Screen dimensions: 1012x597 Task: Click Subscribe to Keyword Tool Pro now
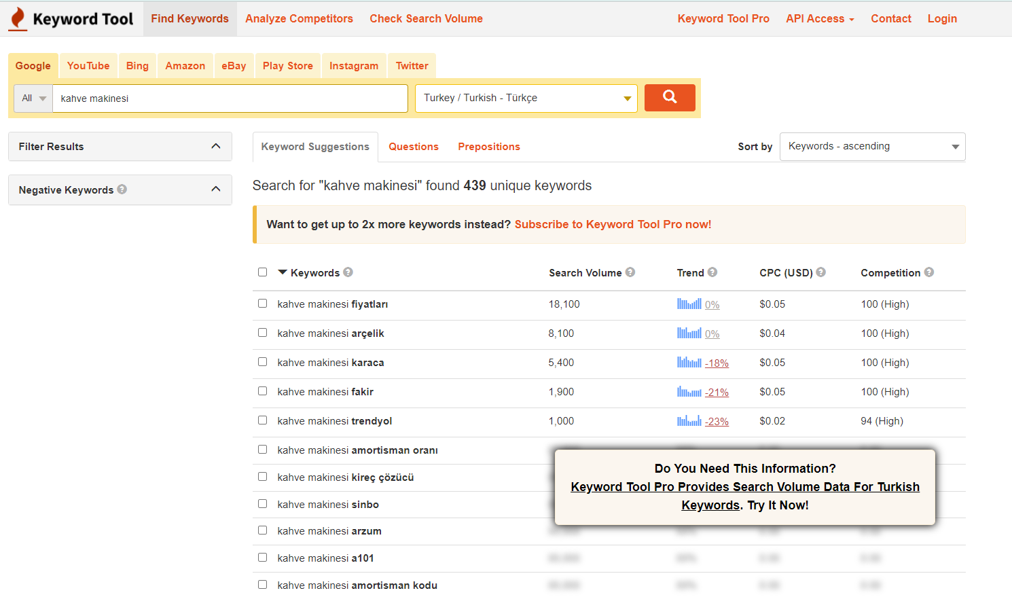coord(613,224)
